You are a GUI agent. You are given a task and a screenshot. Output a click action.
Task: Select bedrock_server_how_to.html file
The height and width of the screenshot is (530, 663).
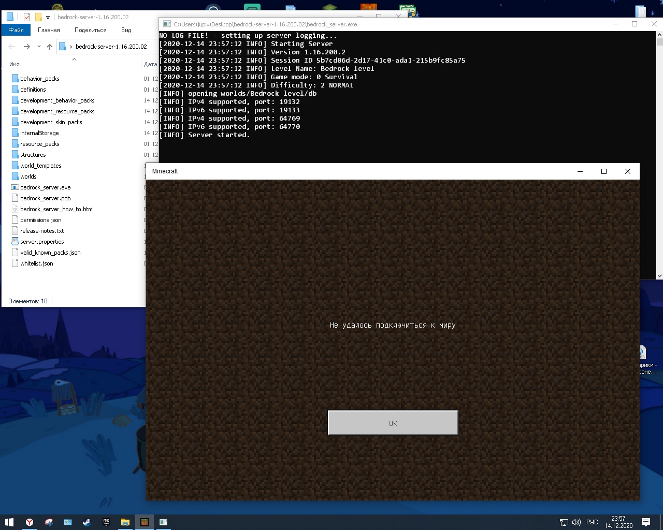coord(57,209)
